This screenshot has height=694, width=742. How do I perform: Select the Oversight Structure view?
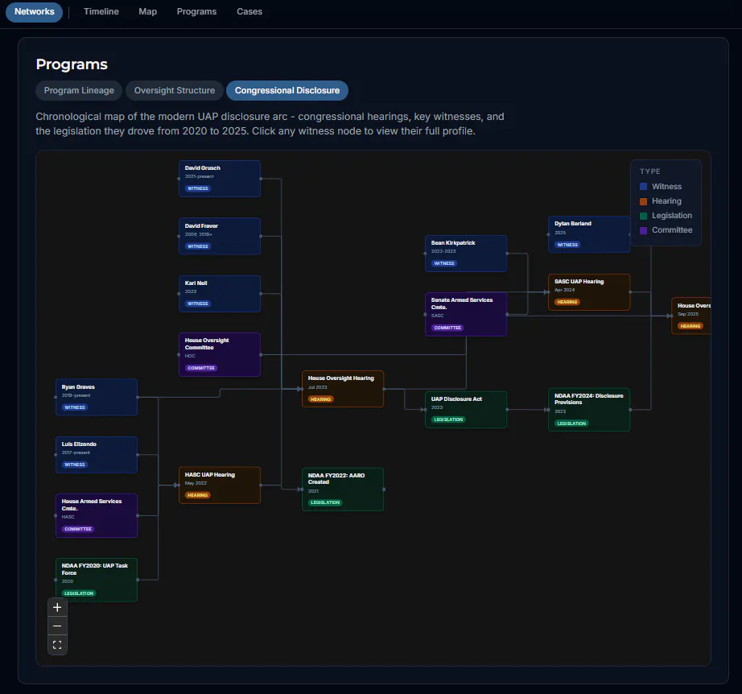(174, 90)
